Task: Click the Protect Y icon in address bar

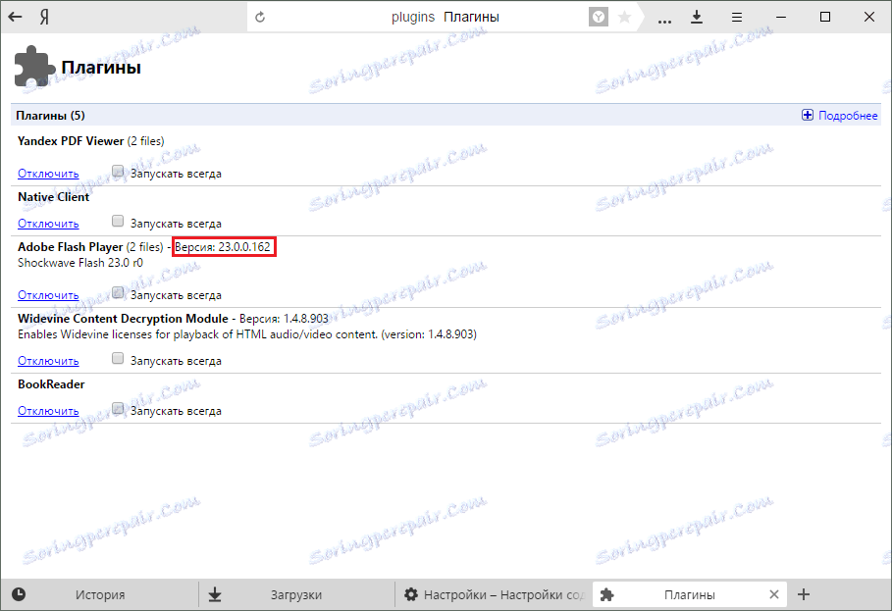Action: tap(599, 17)
